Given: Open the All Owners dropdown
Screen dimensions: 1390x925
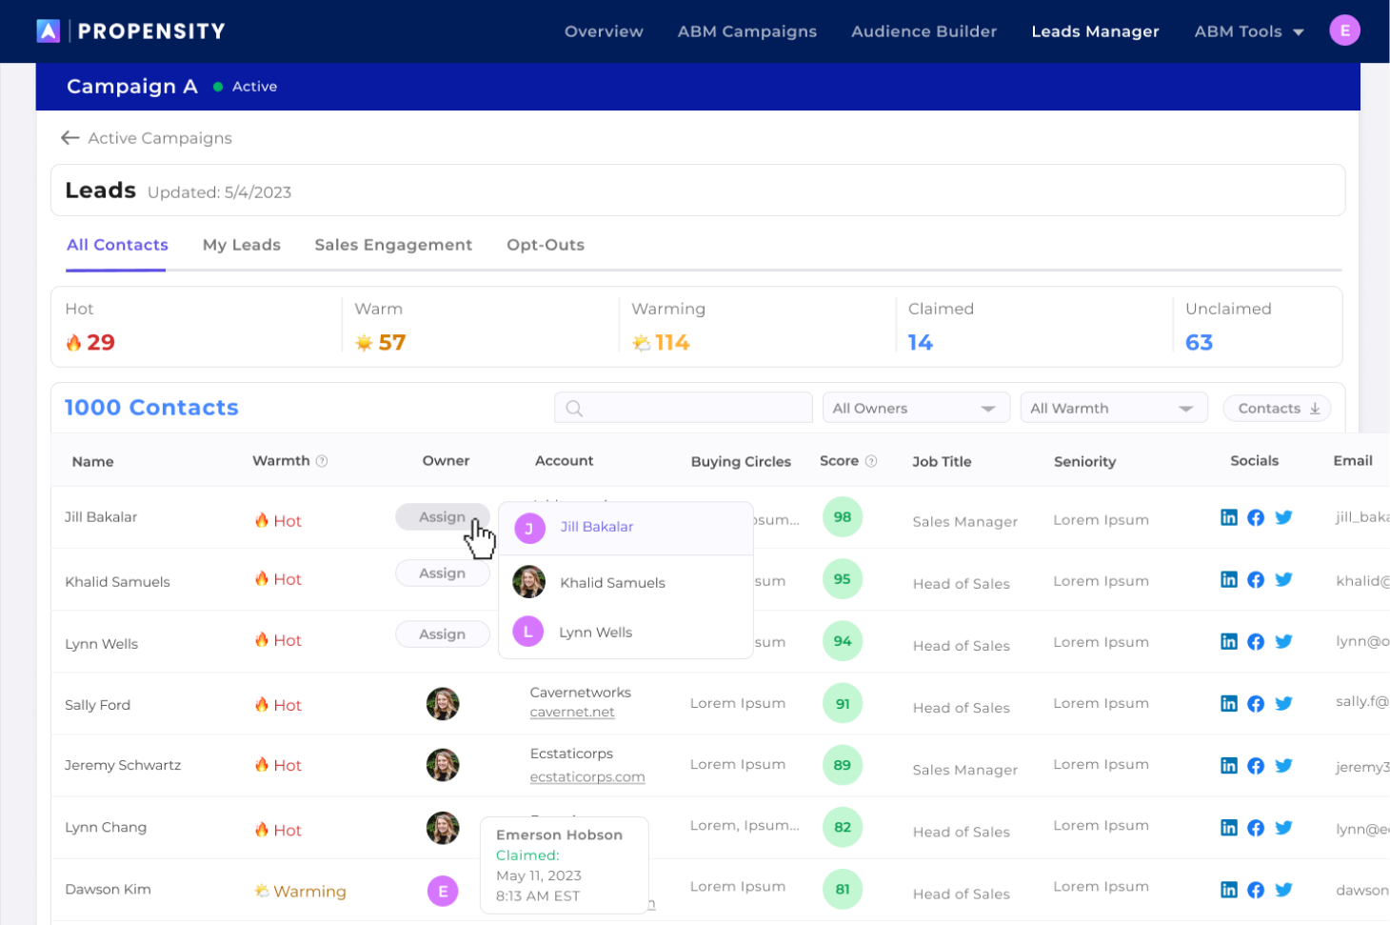Looking at the screenshot, I should tap(916, 408).
